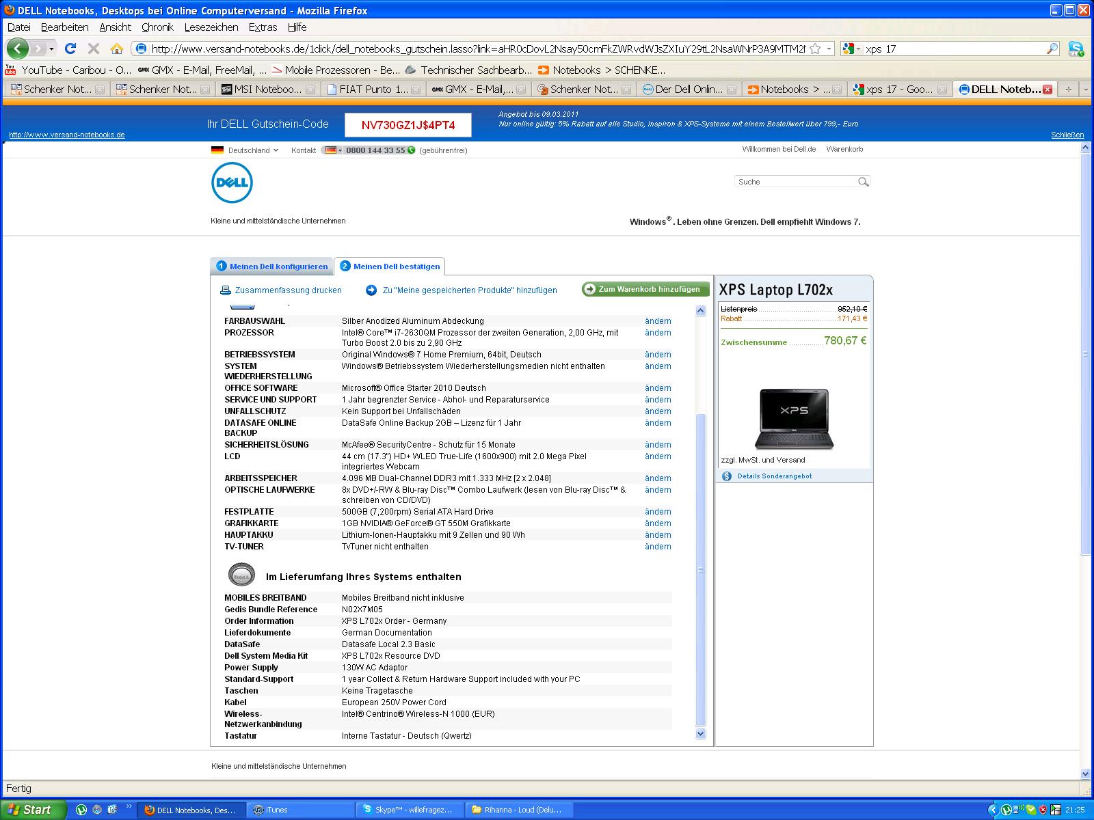
Task: Click the magnifier in Dell Suche box
Action: [864, 182]
